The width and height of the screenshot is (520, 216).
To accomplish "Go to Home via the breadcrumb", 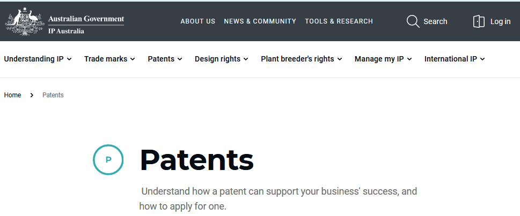I will 12,95.
